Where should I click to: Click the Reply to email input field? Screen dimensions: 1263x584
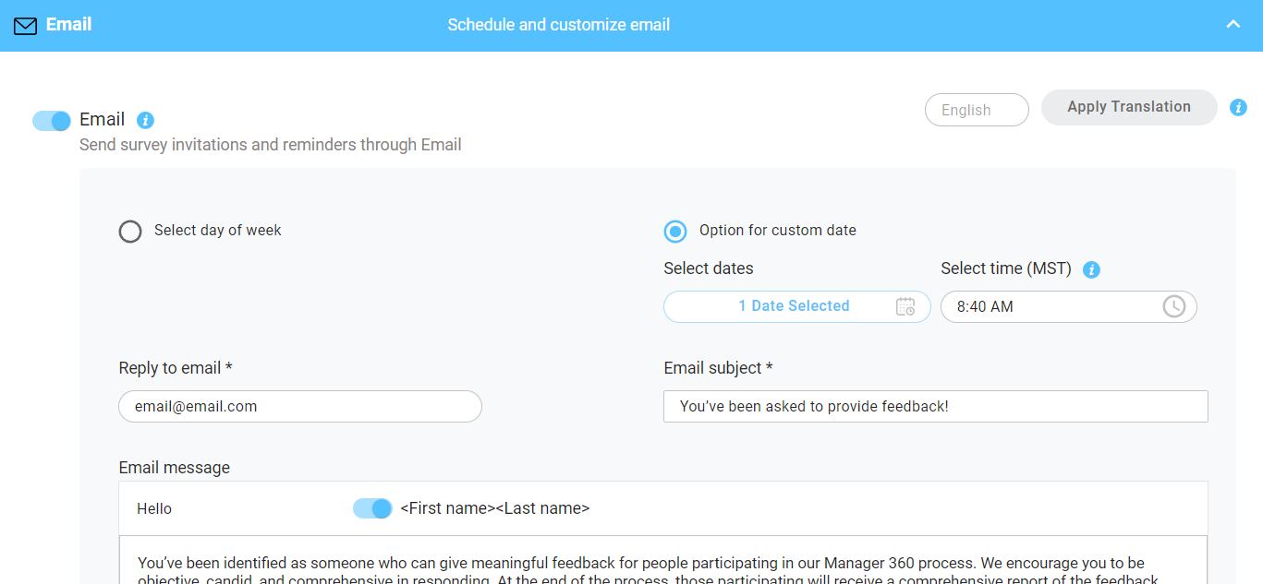pos(300,406)
